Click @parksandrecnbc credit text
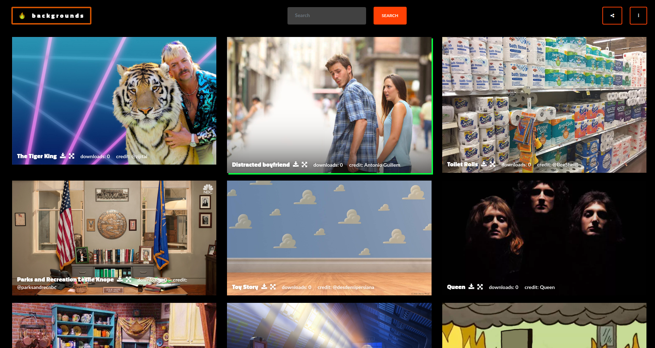This screenshot has height=348, width=655. click(37, 287)
